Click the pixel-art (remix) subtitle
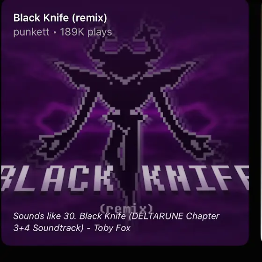Image resolution: width=262 pixels, height=262 pixels. [126, 208]
